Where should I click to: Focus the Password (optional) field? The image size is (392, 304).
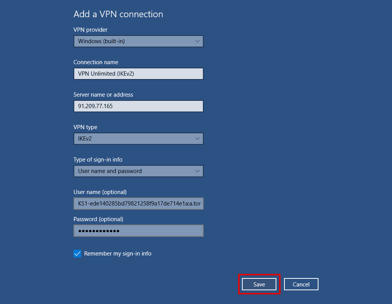click(138, 231)
